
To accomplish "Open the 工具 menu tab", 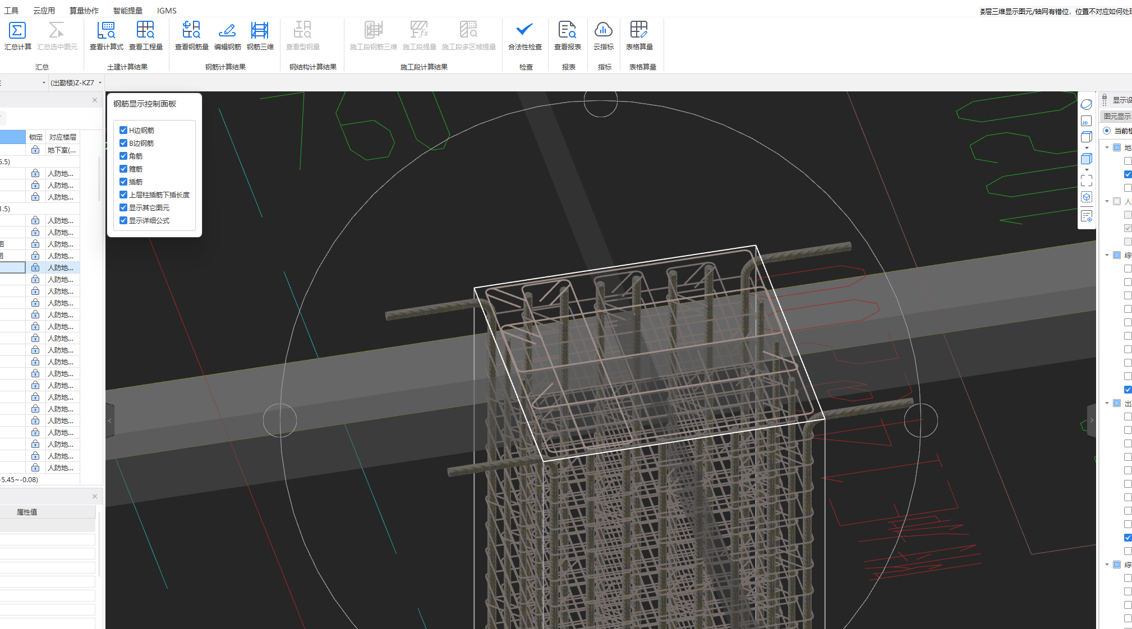I will pos(11,11).
